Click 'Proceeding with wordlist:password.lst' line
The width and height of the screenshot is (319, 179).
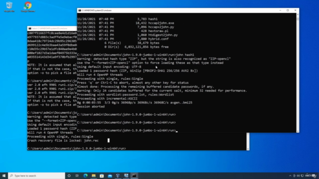point(126,94)
